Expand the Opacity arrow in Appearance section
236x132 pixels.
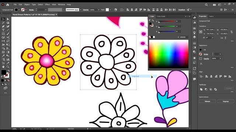221,59
